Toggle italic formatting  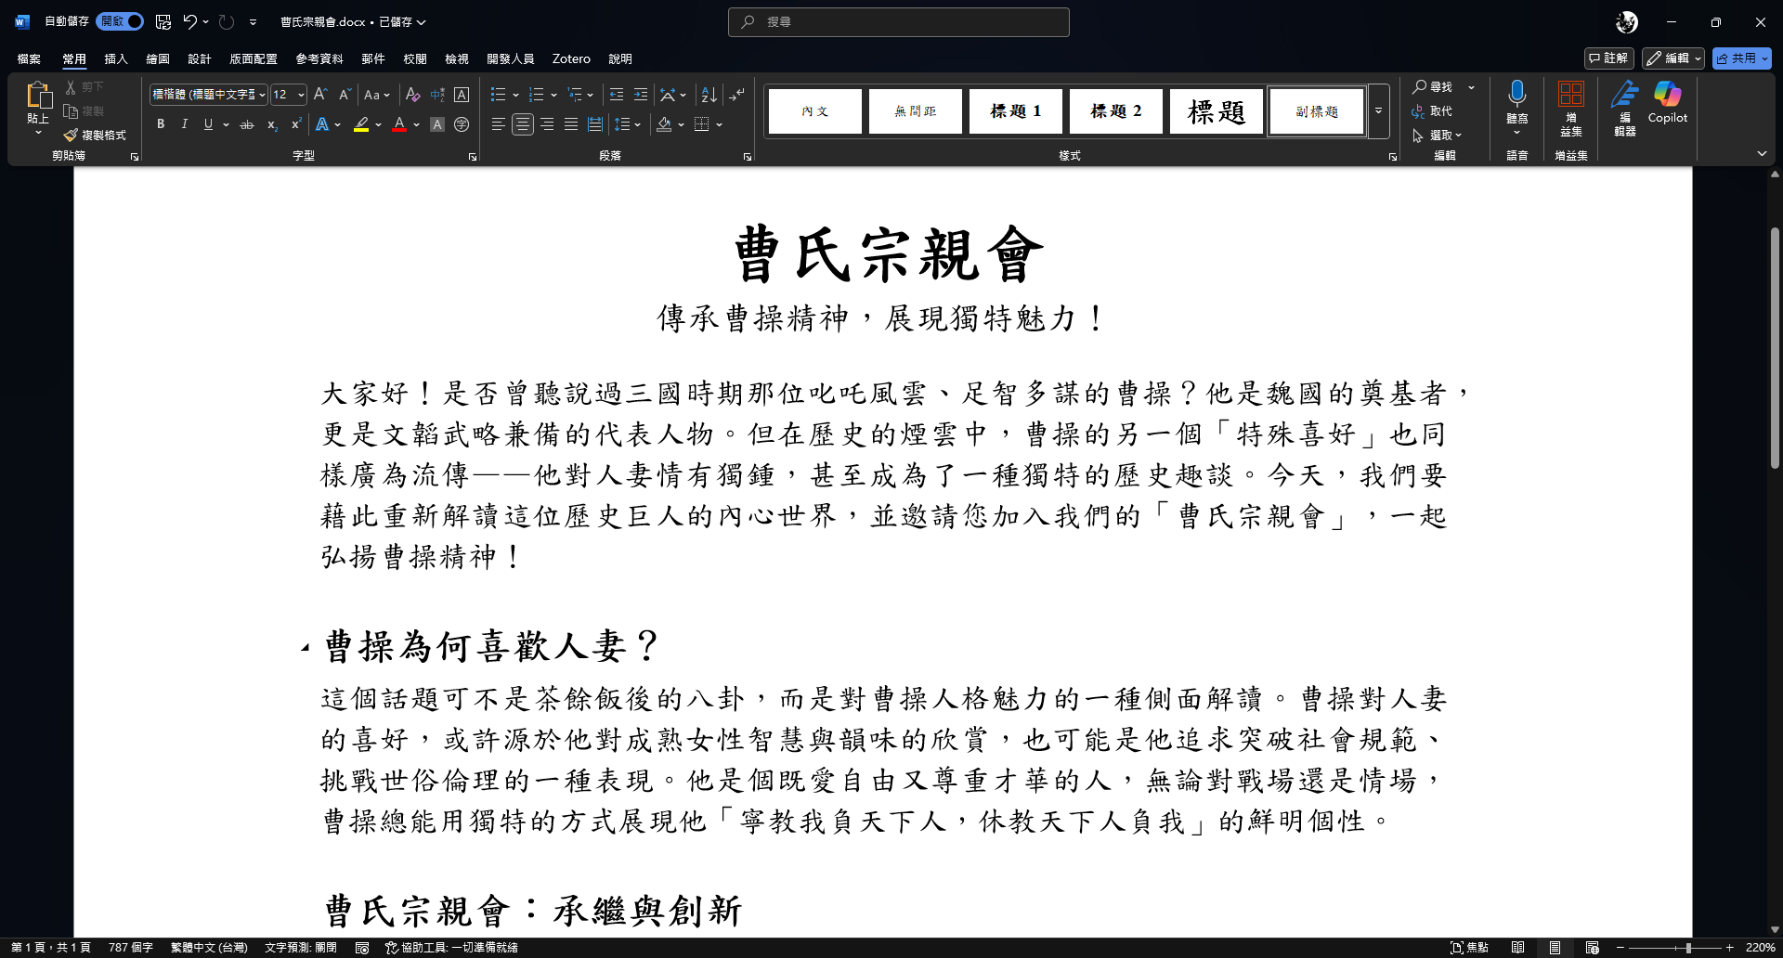pos(184,123)
